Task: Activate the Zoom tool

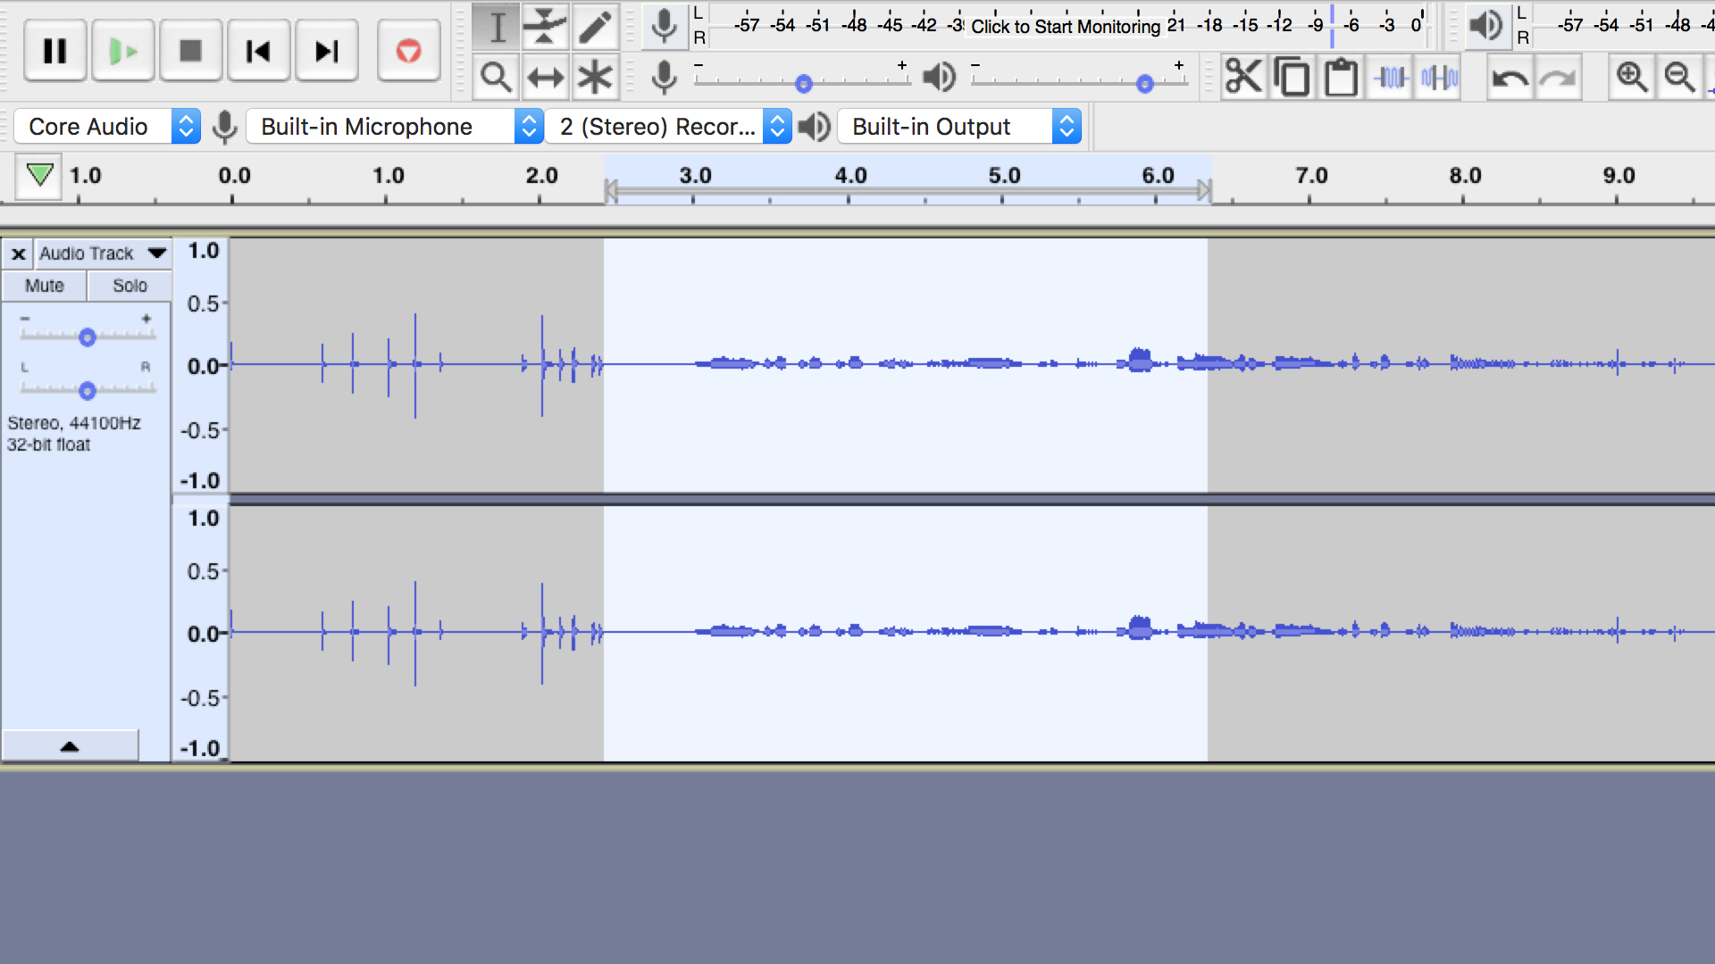Action: pyautogui.click(x=497, y=77)
